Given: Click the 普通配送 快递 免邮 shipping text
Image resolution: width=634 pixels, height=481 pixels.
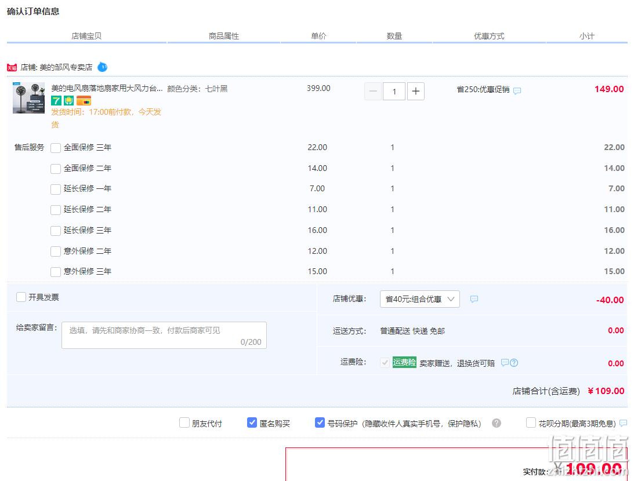Looking at the screenshot, I should (x=412, y=331).
